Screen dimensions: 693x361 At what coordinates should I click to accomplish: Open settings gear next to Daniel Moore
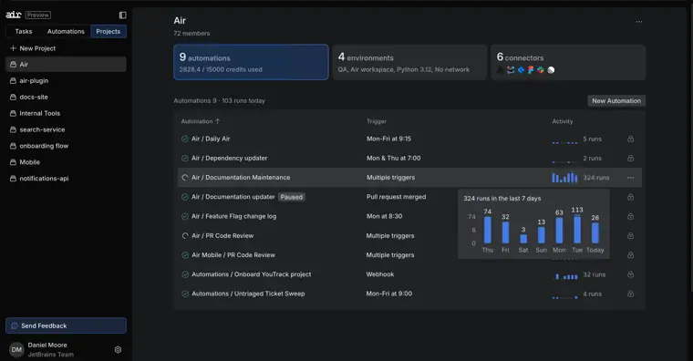(118, 349)
